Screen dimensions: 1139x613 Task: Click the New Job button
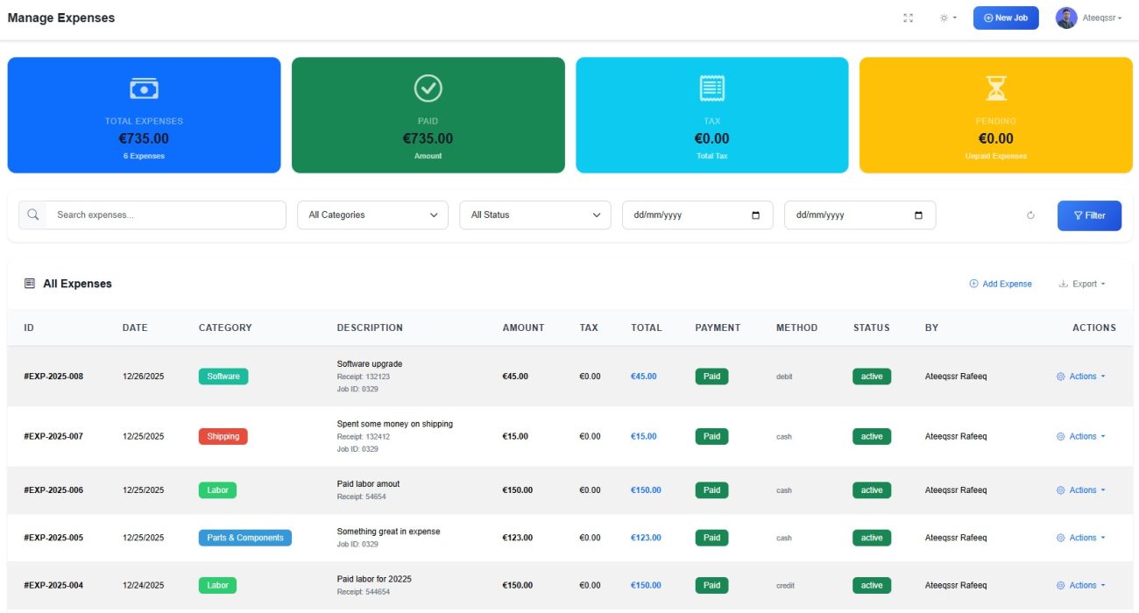coord(1005,18)
